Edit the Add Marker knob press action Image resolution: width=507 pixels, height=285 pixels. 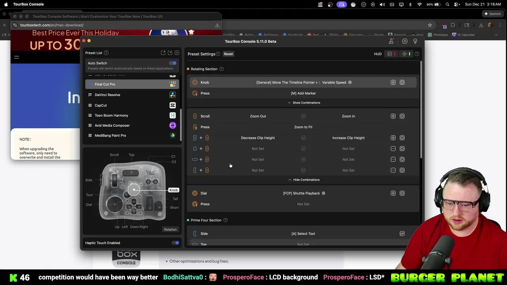pyautogui.click(x=303, y=93)
